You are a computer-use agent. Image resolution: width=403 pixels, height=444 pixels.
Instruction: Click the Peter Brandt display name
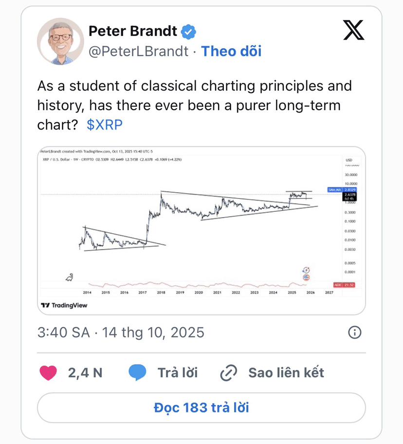pos(133,32)
